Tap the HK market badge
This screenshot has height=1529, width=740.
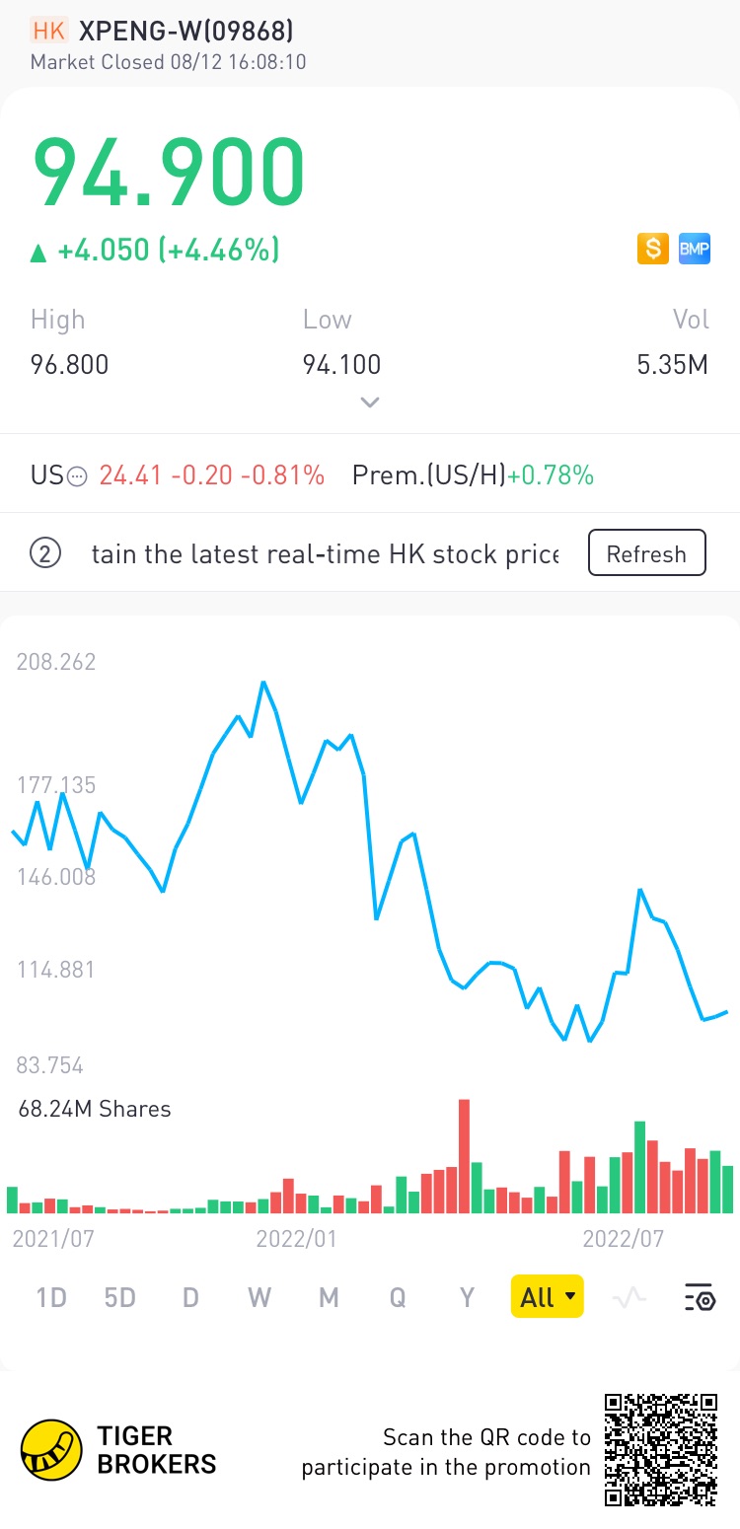pos(48,31)
